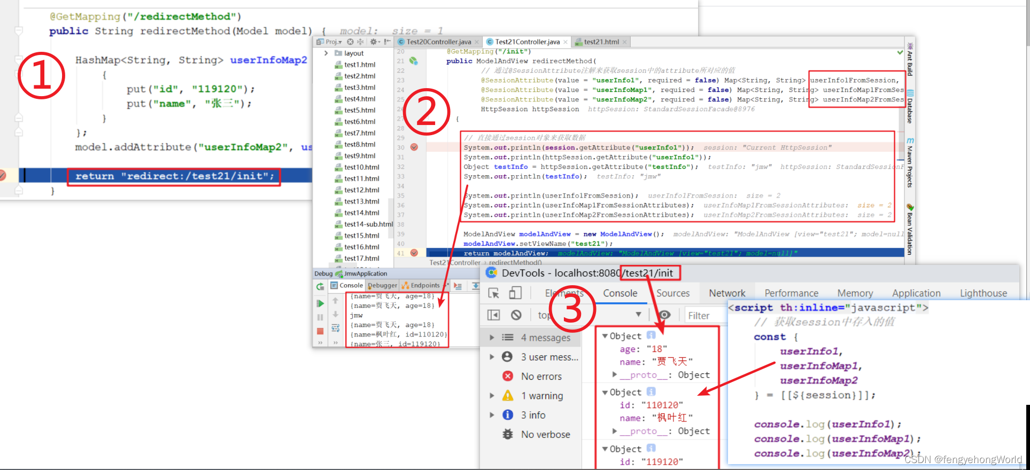Close the Test20Controller.java tab

(x=477, y=42)
